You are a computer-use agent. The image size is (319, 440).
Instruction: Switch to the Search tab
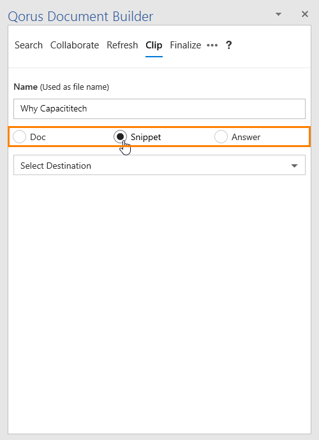pyautogui.click(x=29, y=45)
